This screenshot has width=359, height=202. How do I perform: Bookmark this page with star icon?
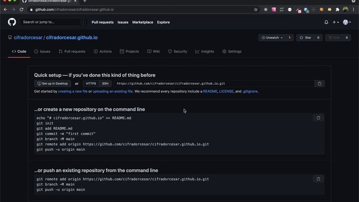point(256,10)
